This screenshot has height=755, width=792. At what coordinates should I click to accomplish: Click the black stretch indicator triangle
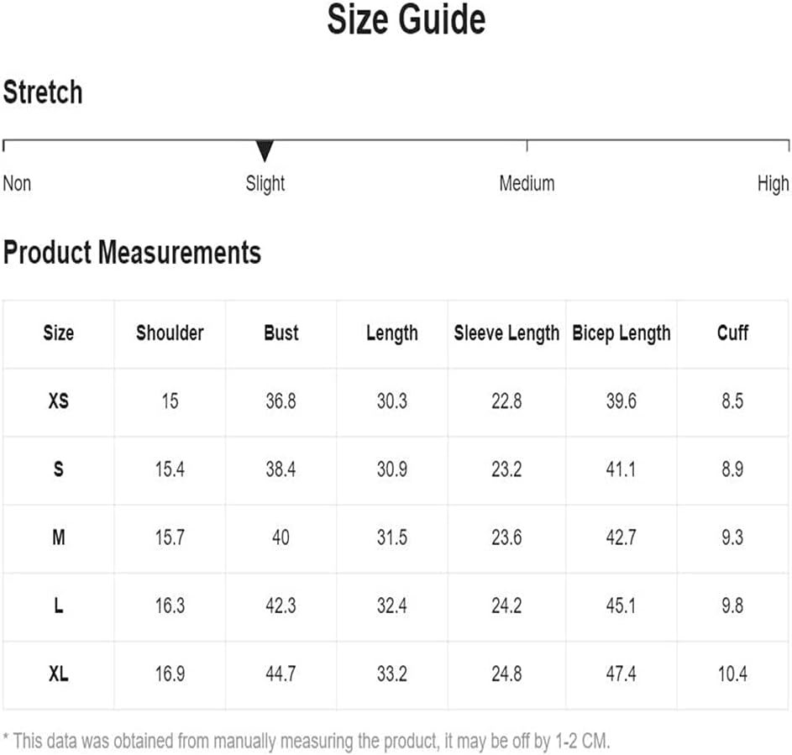pyautogui.click(x=265, y=150)
